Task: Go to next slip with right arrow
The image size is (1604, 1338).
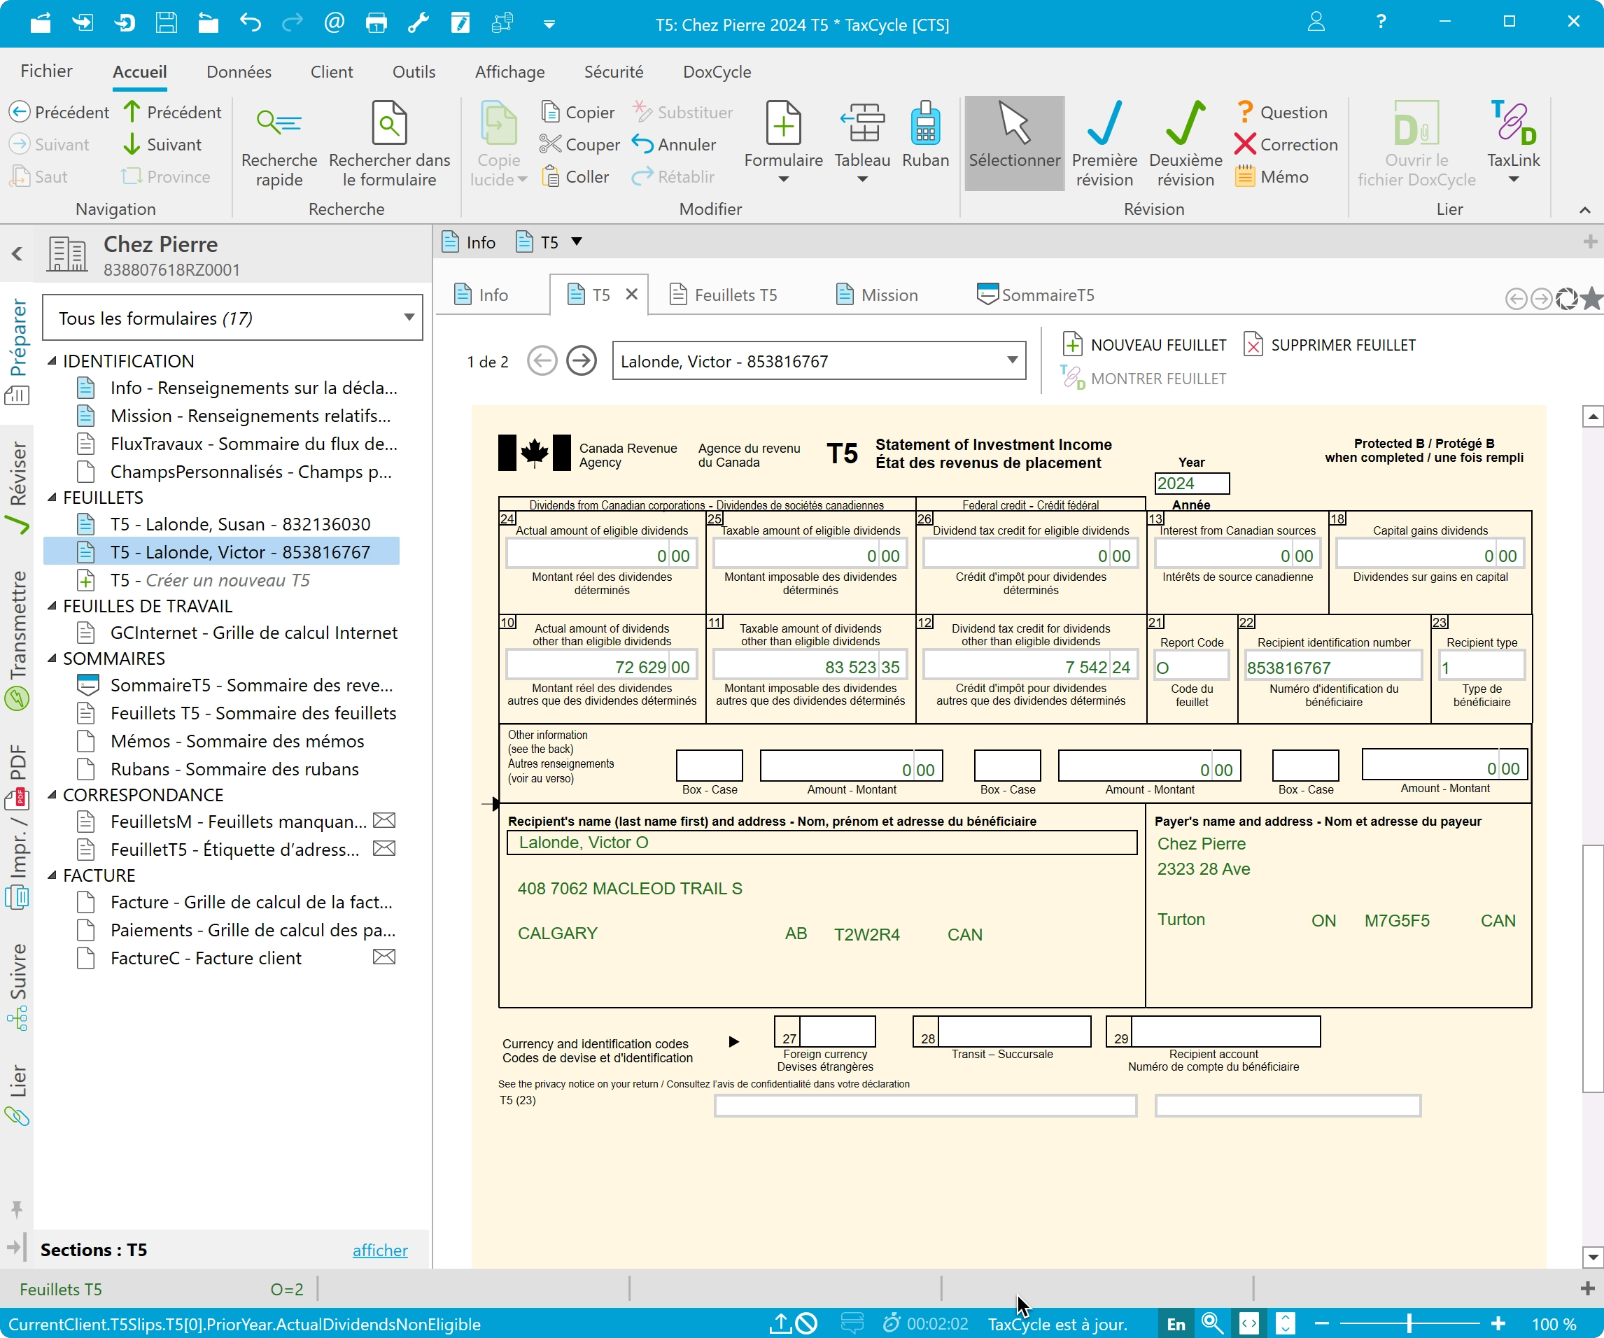Action: (x=582, y=361)
